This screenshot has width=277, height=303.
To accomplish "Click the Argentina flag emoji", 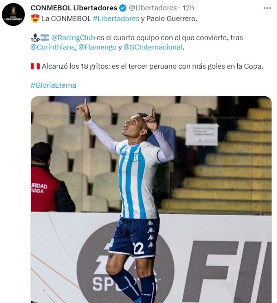I will click(x=45, y=37).
